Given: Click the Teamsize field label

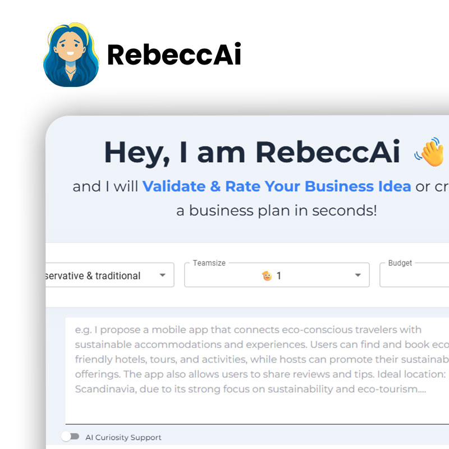Looking at the screenshot, I should (209, 263).
